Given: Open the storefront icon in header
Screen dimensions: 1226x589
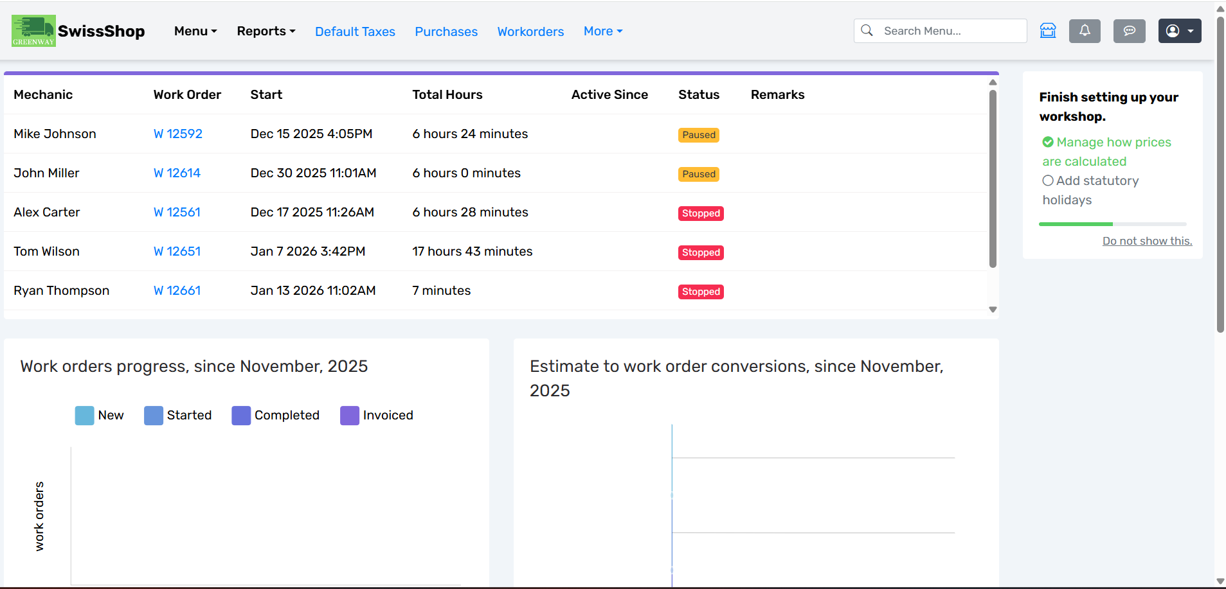Looking at the screenshot, I should coord(1048,31).
